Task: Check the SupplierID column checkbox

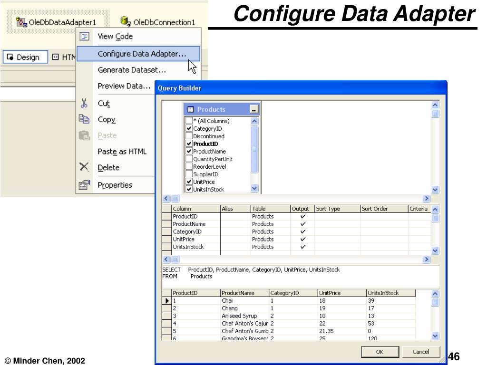Action: coord(189,174)
